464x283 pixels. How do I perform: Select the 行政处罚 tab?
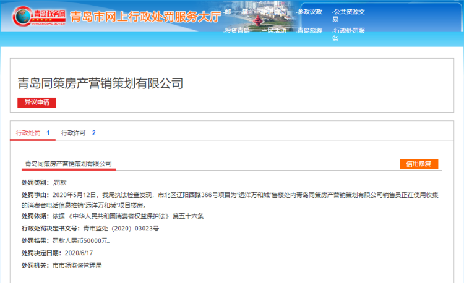33,133
